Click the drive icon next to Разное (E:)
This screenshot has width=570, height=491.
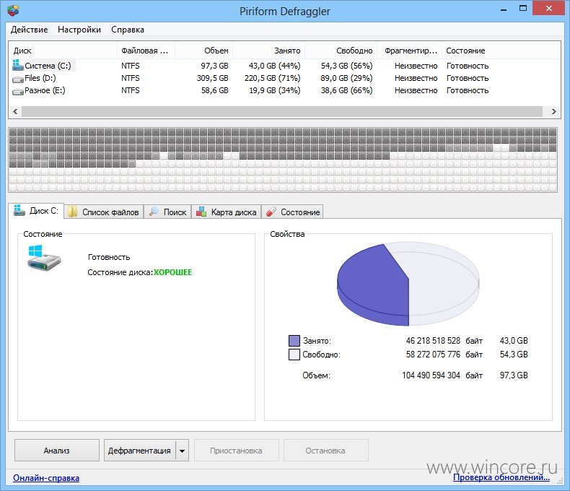tap(18, 91)
